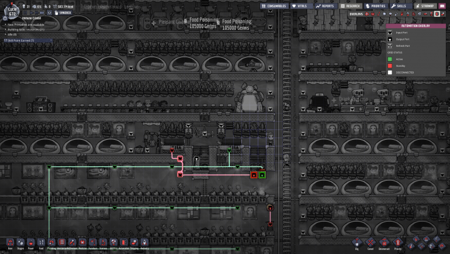
Task: Open the Plumbing build category
Action: click(51, 243)
